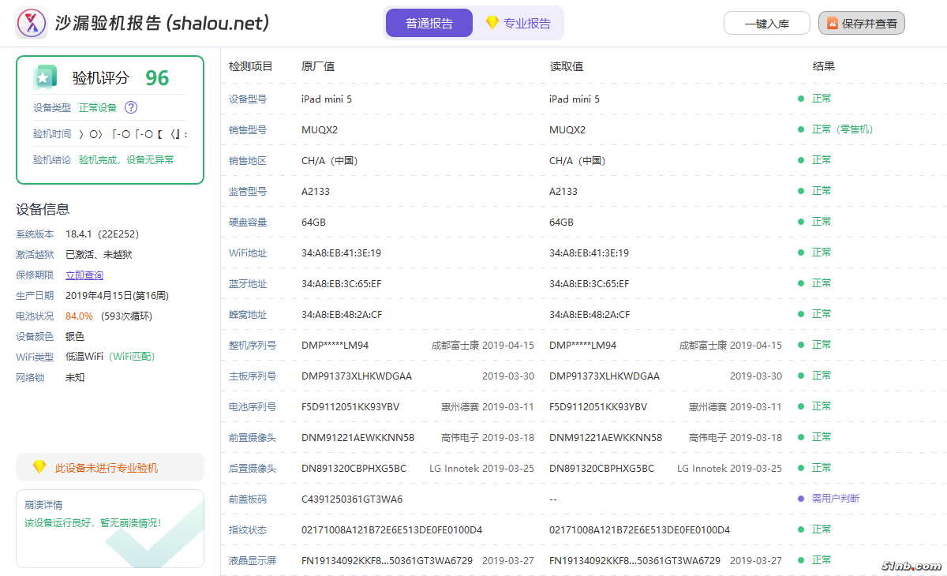Click the orange icon on 保存并查看 button
Image resolution: width=947 pixels, height=576 pixels.
tap(832, 24)
